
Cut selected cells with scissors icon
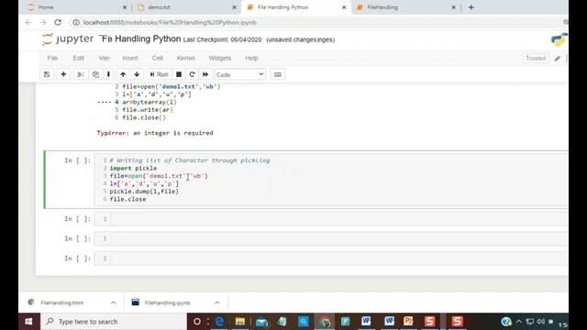pyautogui.click(x=81, y=74)
